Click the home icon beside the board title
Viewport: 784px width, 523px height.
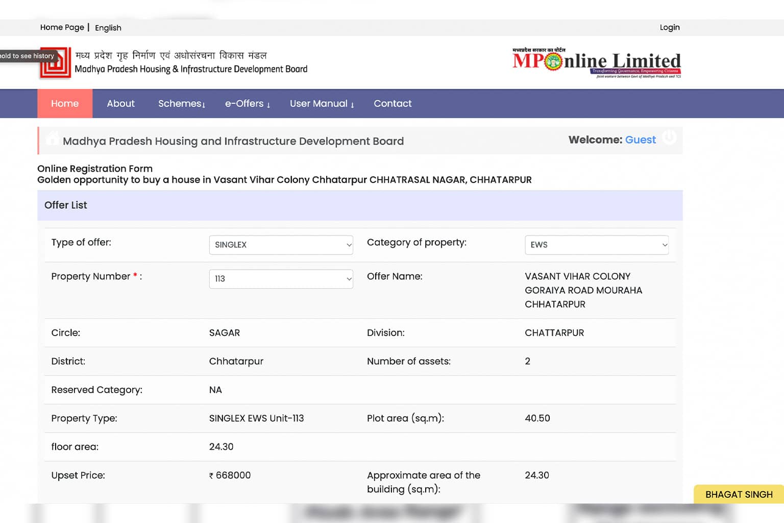tap(52, 138)
